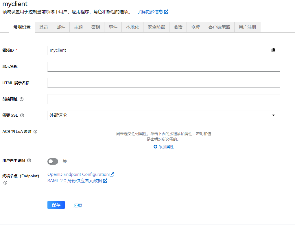295x225 pixels.
Task: Show help icon for 用户自主访问
Action: tap(29, 160)
